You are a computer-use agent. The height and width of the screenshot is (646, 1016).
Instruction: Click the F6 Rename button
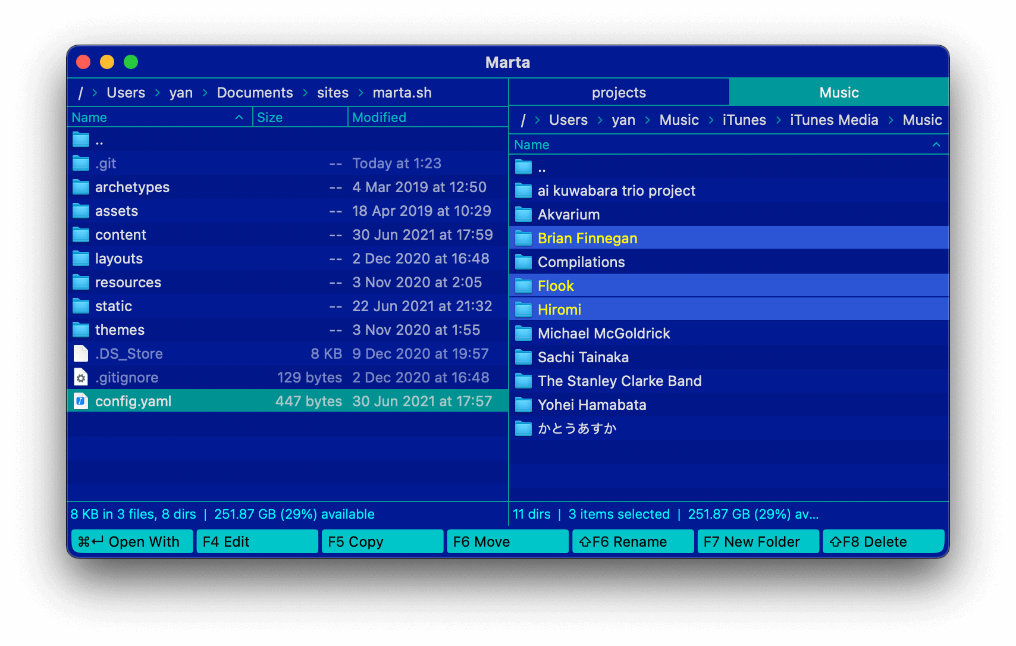pos(633,541)
